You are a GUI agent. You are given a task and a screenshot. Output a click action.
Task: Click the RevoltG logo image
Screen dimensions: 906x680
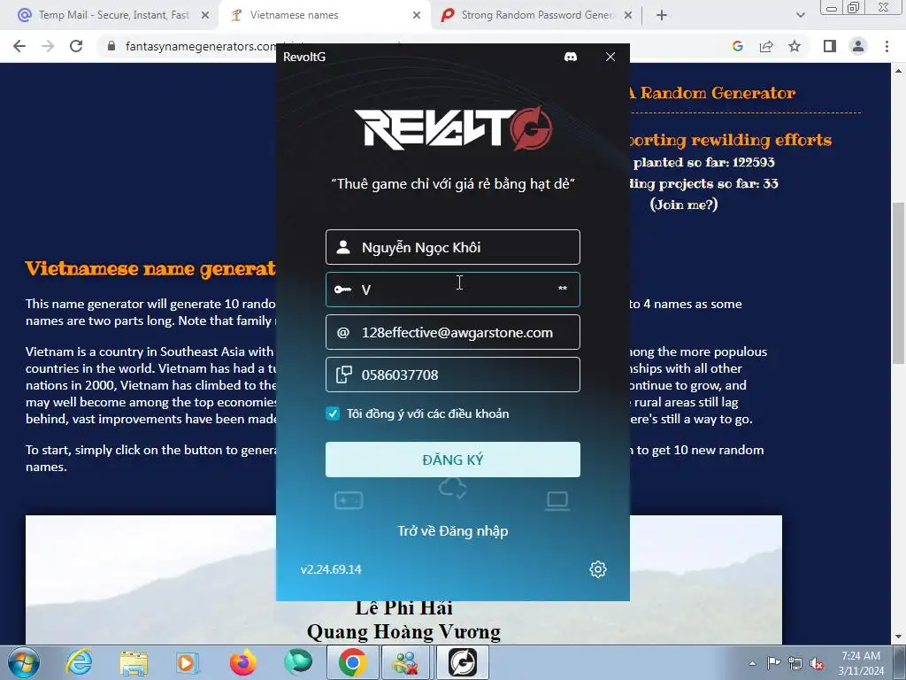tap(452, 128)
